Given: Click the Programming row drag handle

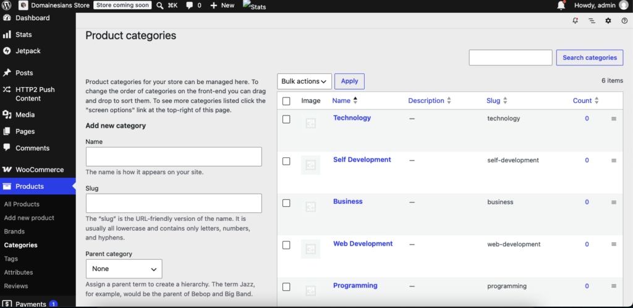Looking at the screenshot, I should pos(614,286).
